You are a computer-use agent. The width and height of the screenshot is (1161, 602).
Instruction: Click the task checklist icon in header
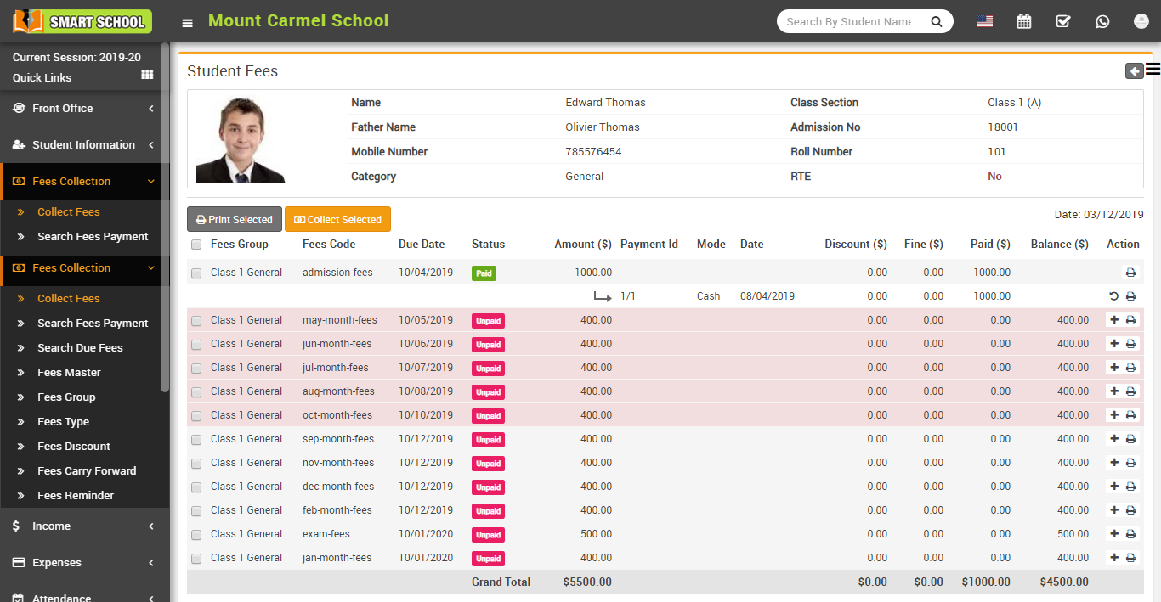coord(1063,22)
